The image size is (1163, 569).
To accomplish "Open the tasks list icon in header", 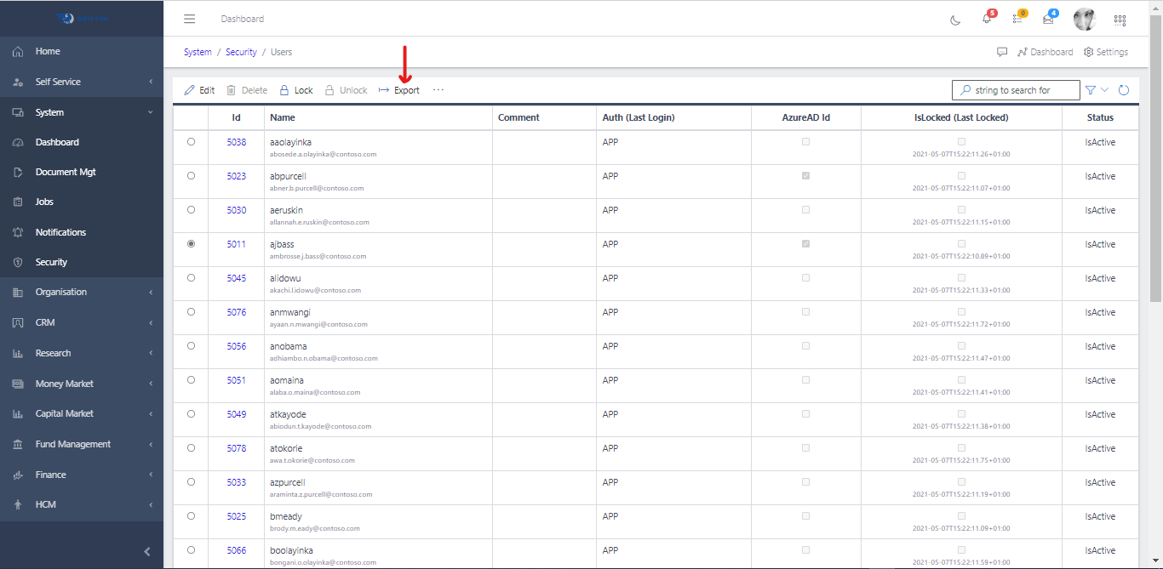I will pos(1017,20).
